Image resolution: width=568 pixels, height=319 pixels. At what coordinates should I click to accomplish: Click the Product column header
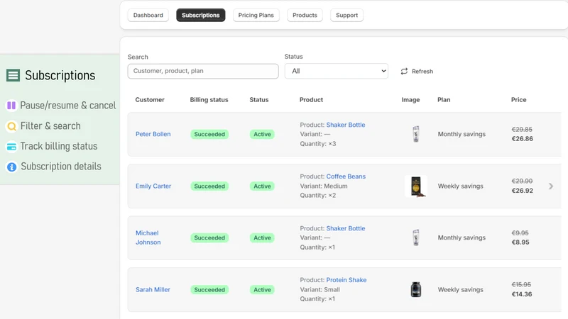click(x=311, y=100)
